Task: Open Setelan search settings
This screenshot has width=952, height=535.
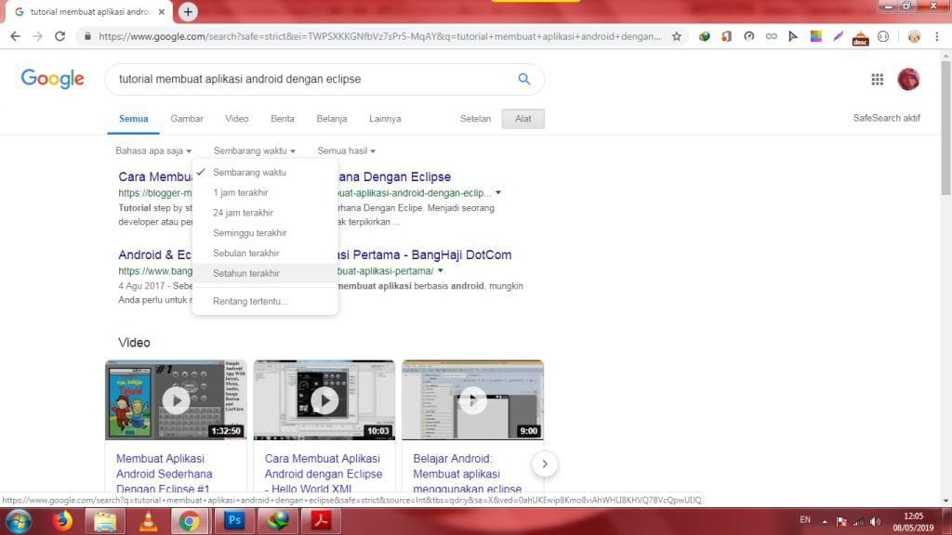Action: coord(475,119)
